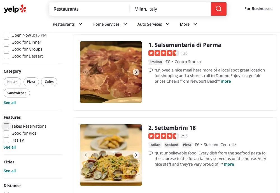Image resolution: width=280 pixels, height=193 pixels.
Task: Click For Businesses in the header
Action: 258,9
